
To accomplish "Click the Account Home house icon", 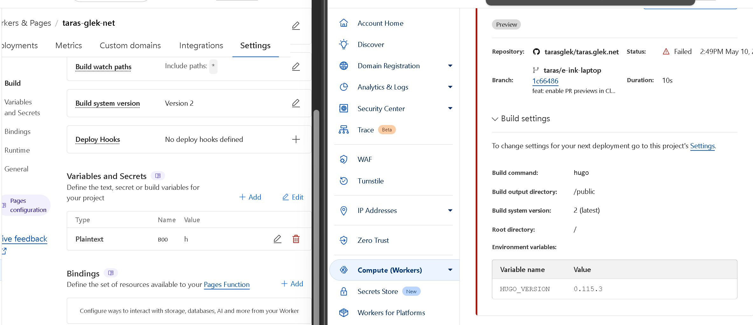I will point(344,23).
